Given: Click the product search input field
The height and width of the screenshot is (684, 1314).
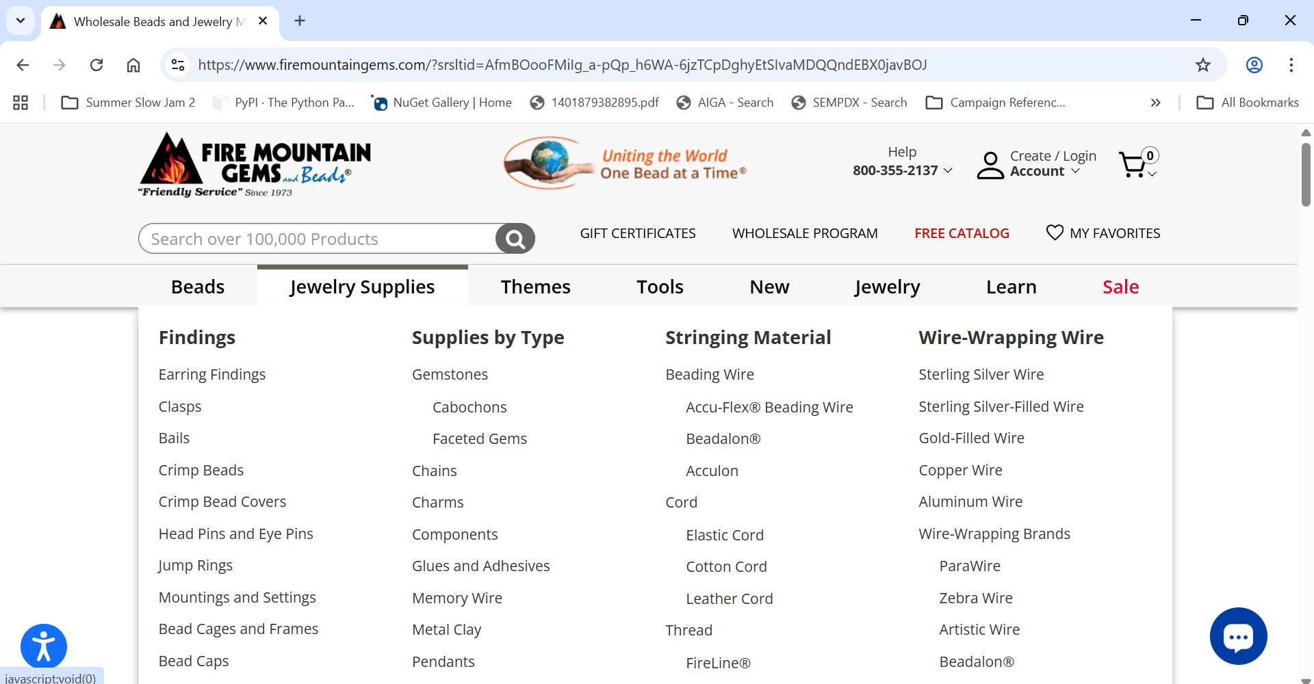Looking at the screenshot, I should [x=318, y=239].
